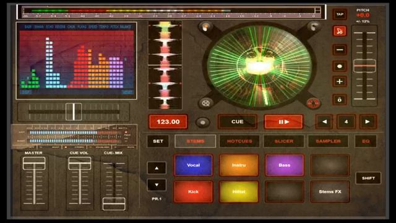Click the left arrow to halve the loop
Image resolution: width=396 pixels, height=223 pixels.
[x=324, y=121]
